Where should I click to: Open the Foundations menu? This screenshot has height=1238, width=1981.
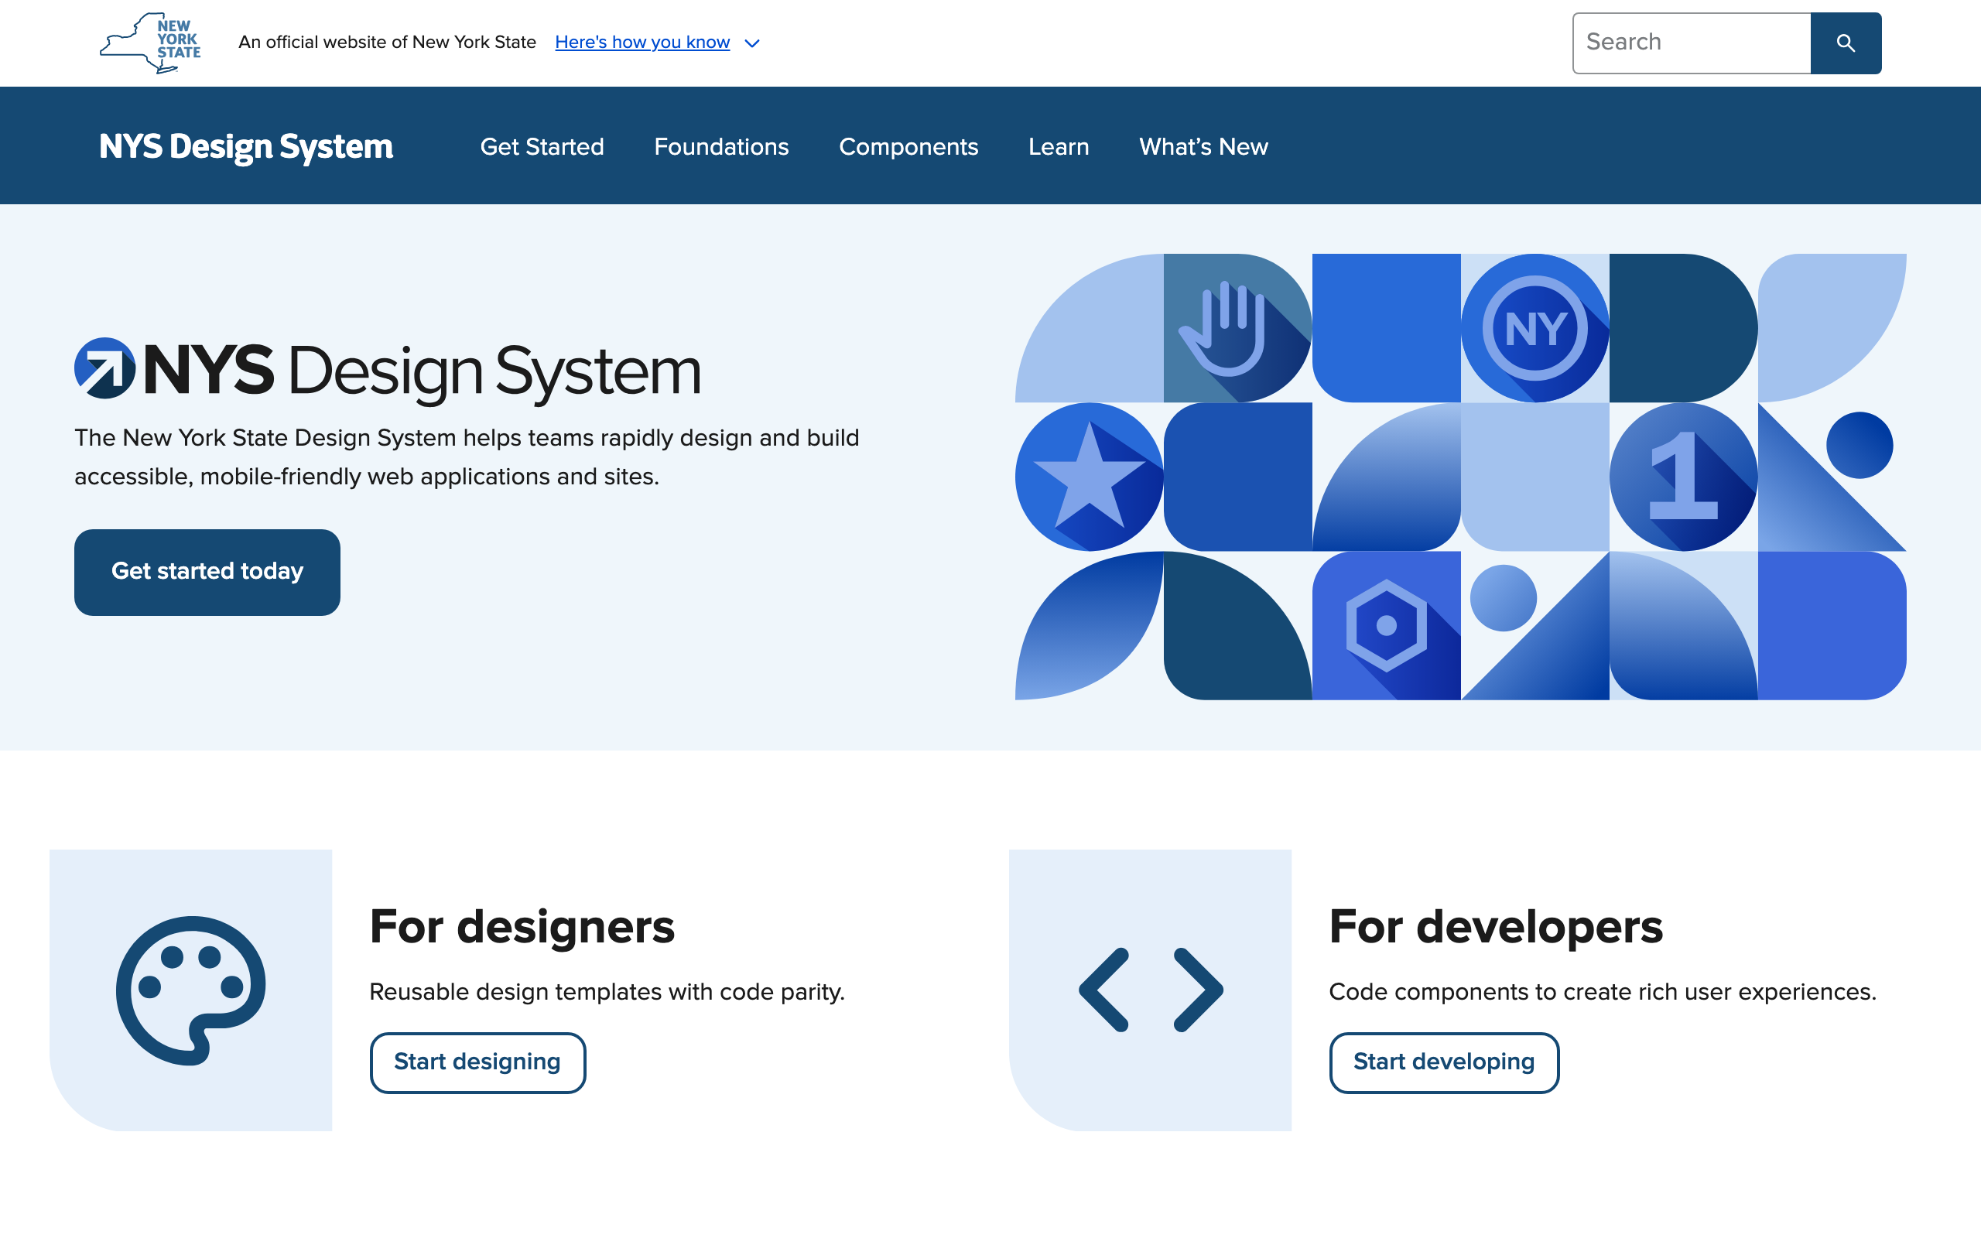tap(721, 146)
